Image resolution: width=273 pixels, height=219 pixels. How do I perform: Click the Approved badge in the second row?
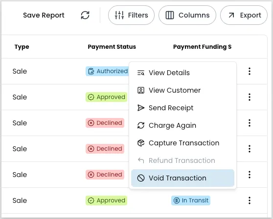click(x=106, y=97)
